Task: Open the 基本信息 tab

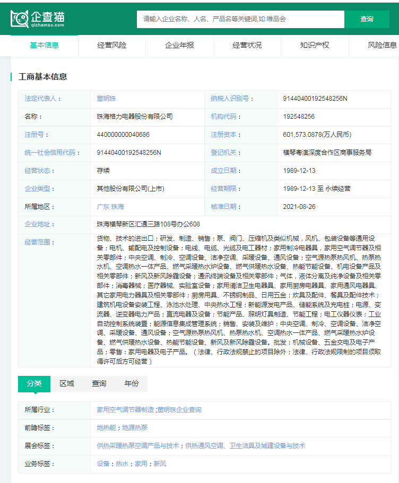Action: pyautogui.click(x=44, y=45)
